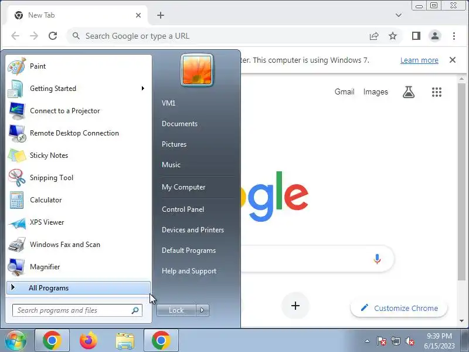Open Chrome tab search chevron
The image size is (469, 352).
[399, 15]
